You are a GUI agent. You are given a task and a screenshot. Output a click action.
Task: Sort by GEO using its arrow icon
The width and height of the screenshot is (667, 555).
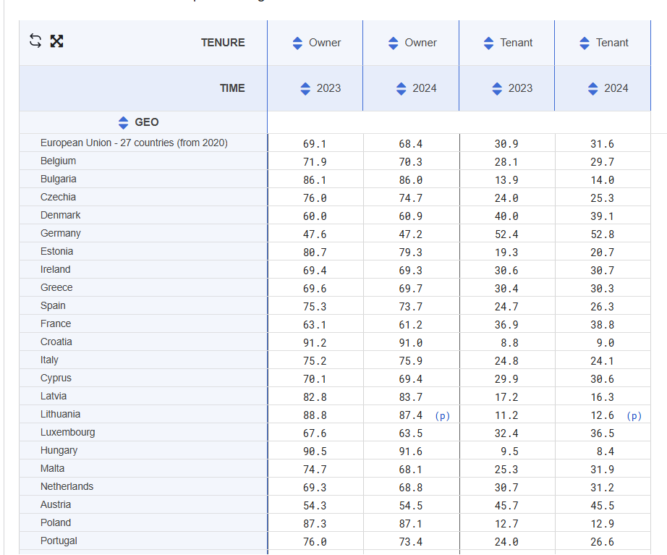point(123,122)
